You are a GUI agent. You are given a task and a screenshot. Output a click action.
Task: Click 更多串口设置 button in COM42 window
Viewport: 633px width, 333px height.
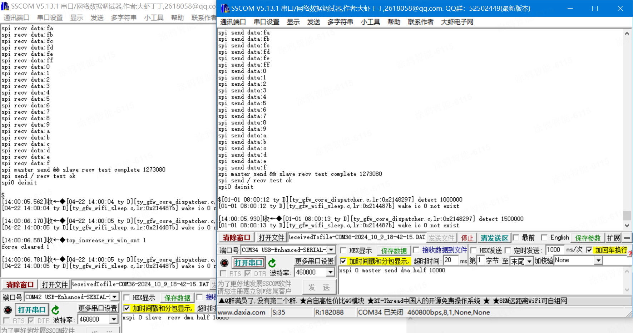click(x=98, y=308)
